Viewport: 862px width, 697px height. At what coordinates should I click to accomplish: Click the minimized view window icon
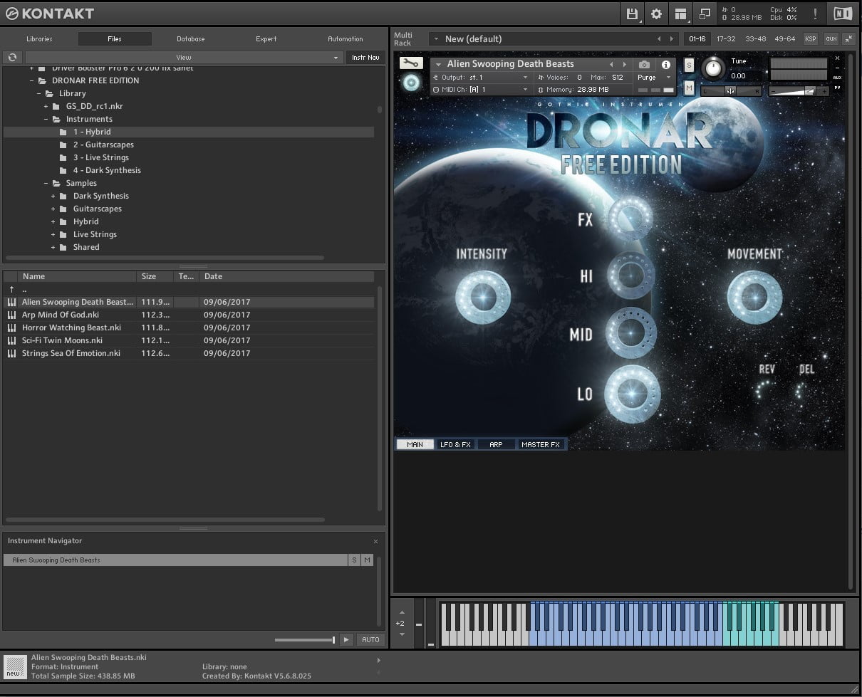click(705, 14)
